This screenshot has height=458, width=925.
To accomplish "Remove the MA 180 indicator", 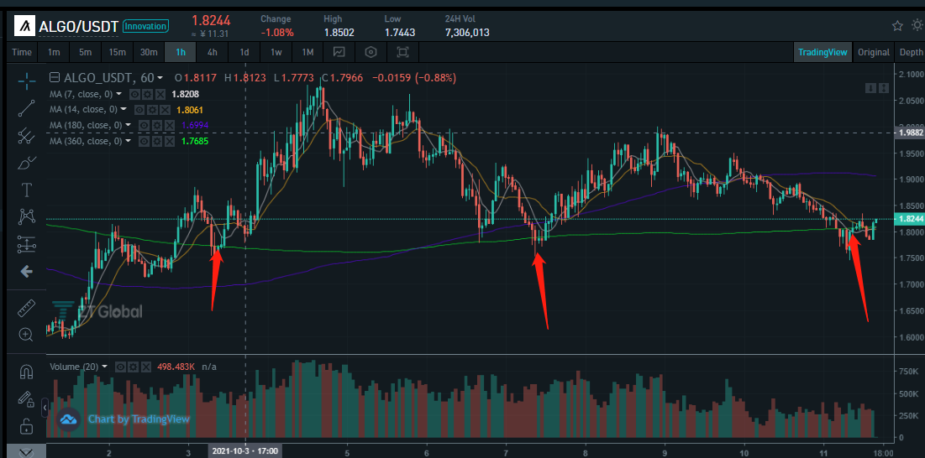I will pos(169,125).
